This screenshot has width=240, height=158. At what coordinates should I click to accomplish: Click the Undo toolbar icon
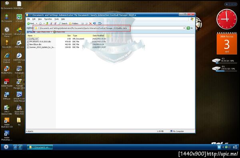[x=94, y=24]
